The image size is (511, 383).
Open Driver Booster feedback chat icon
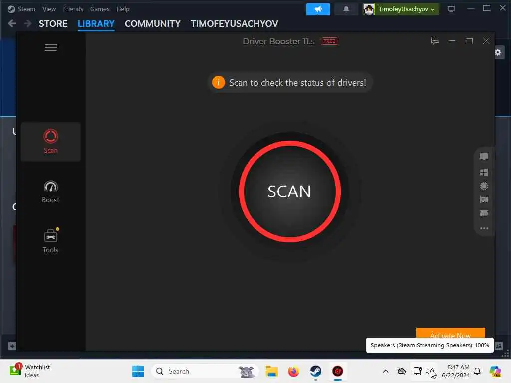click(435, 41)
